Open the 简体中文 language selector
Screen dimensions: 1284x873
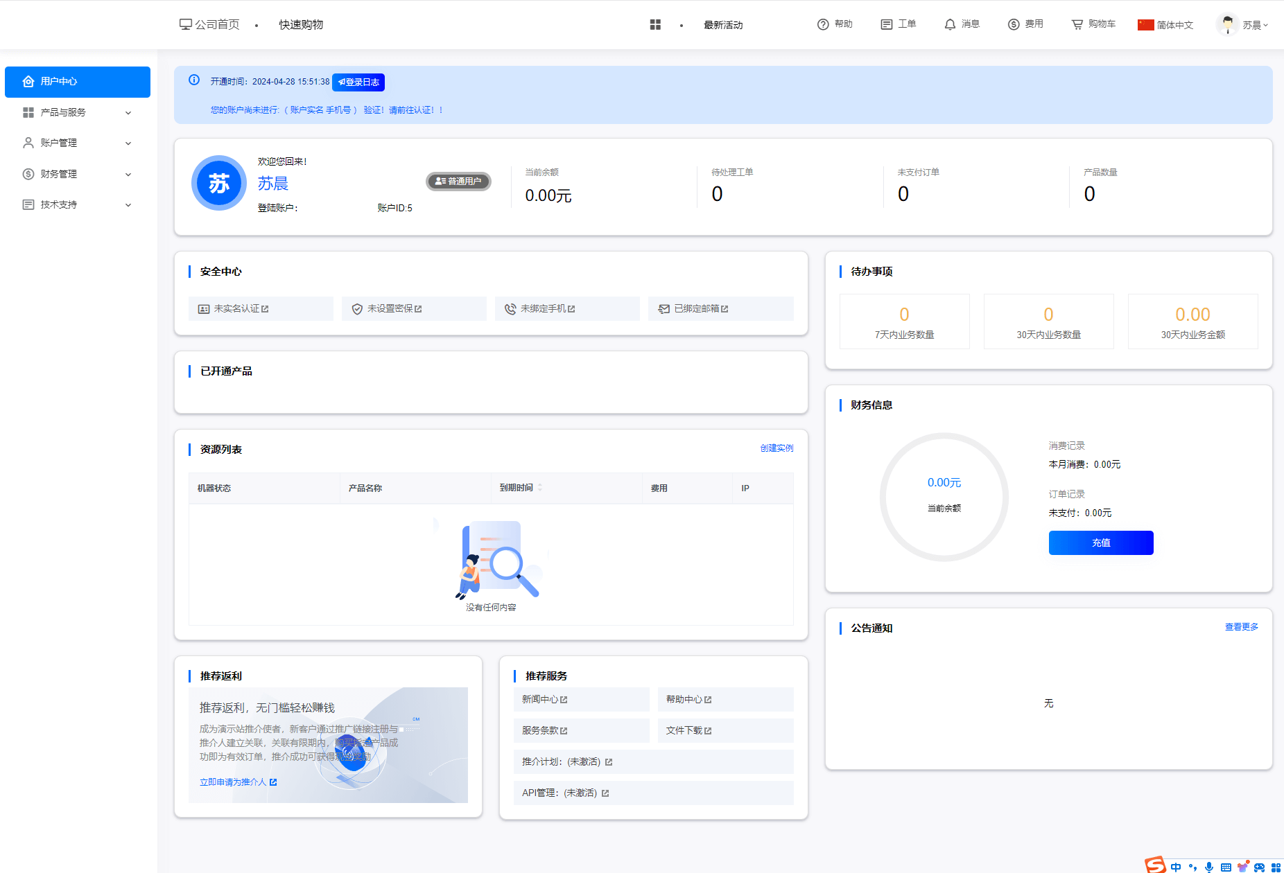[x=1165, y=25]
